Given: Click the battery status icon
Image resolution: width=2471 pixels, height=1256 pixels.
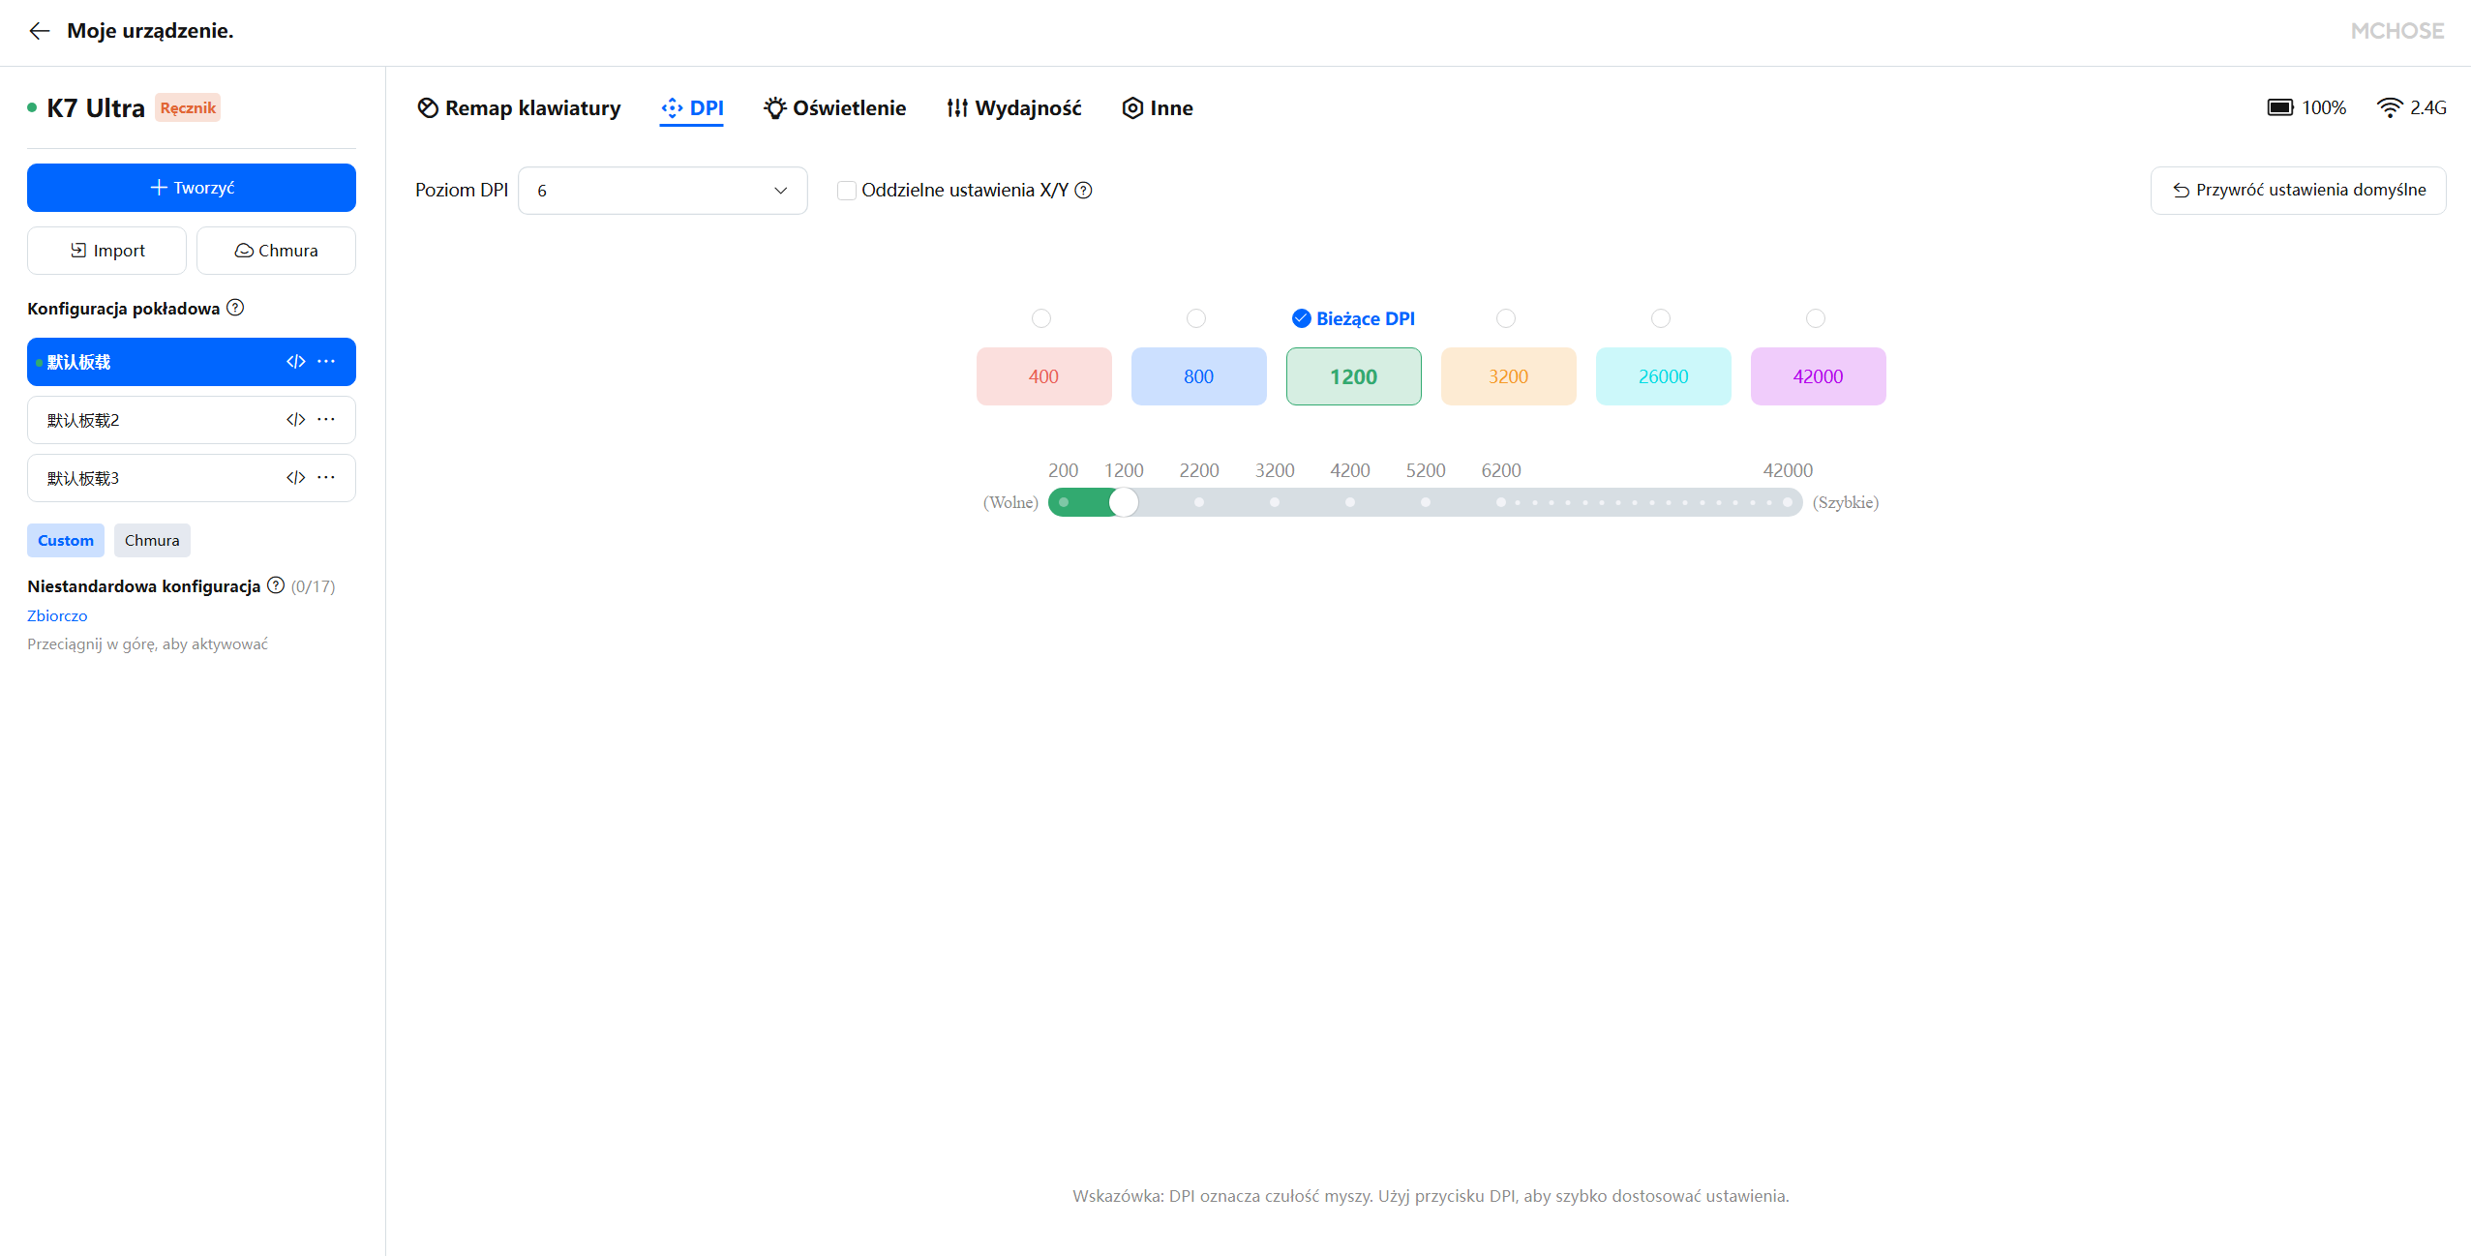Looking at the screenshot, I should coord(2280,107).
